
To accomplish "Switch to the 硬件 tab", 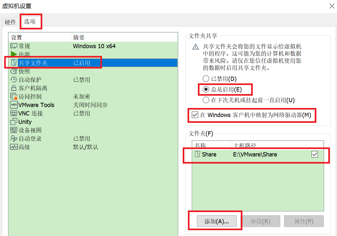I will click(10, 22).
